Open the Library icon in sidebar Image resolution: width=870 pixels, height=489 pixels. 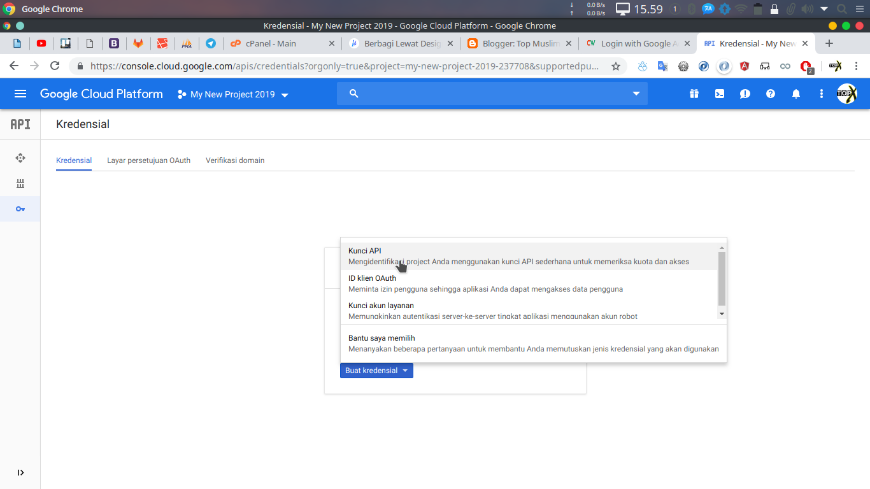coord(20,183)
